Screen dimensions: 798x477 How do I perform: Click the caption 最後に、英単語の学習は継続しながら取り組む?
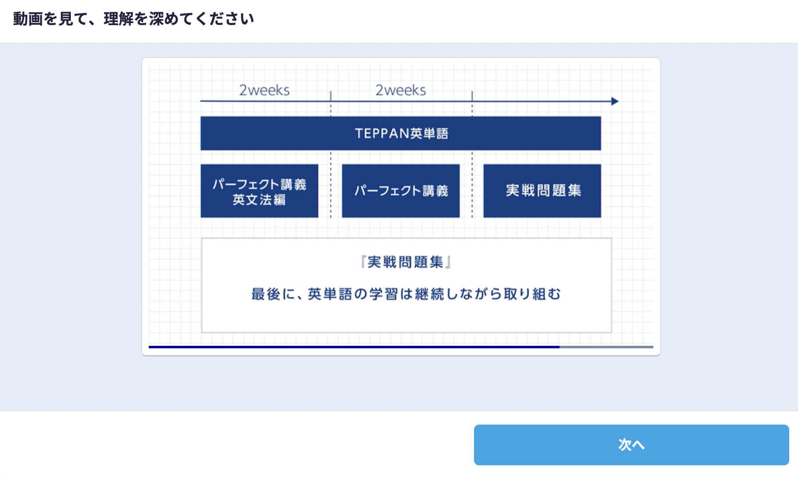click(x=406, y=294)
